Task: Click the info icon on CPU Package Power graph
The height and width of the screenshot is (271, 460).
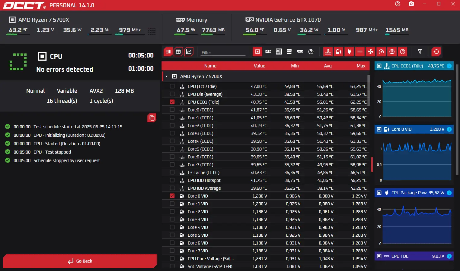Action: (x=449, y=193)
